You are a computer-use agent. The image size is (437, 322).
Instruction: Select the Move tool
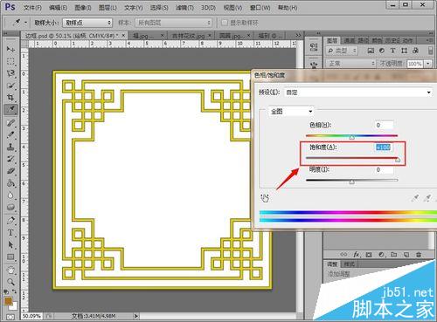(10, 49)
